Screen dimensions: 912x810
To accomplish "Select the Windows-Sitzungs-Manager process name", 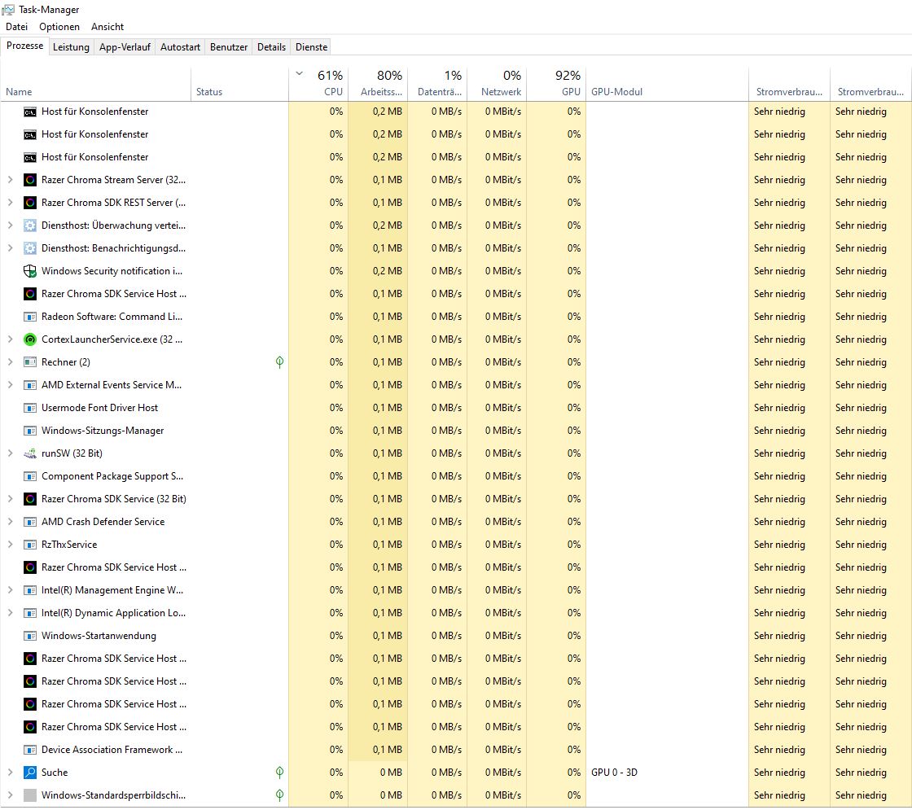I will point(103,431).
